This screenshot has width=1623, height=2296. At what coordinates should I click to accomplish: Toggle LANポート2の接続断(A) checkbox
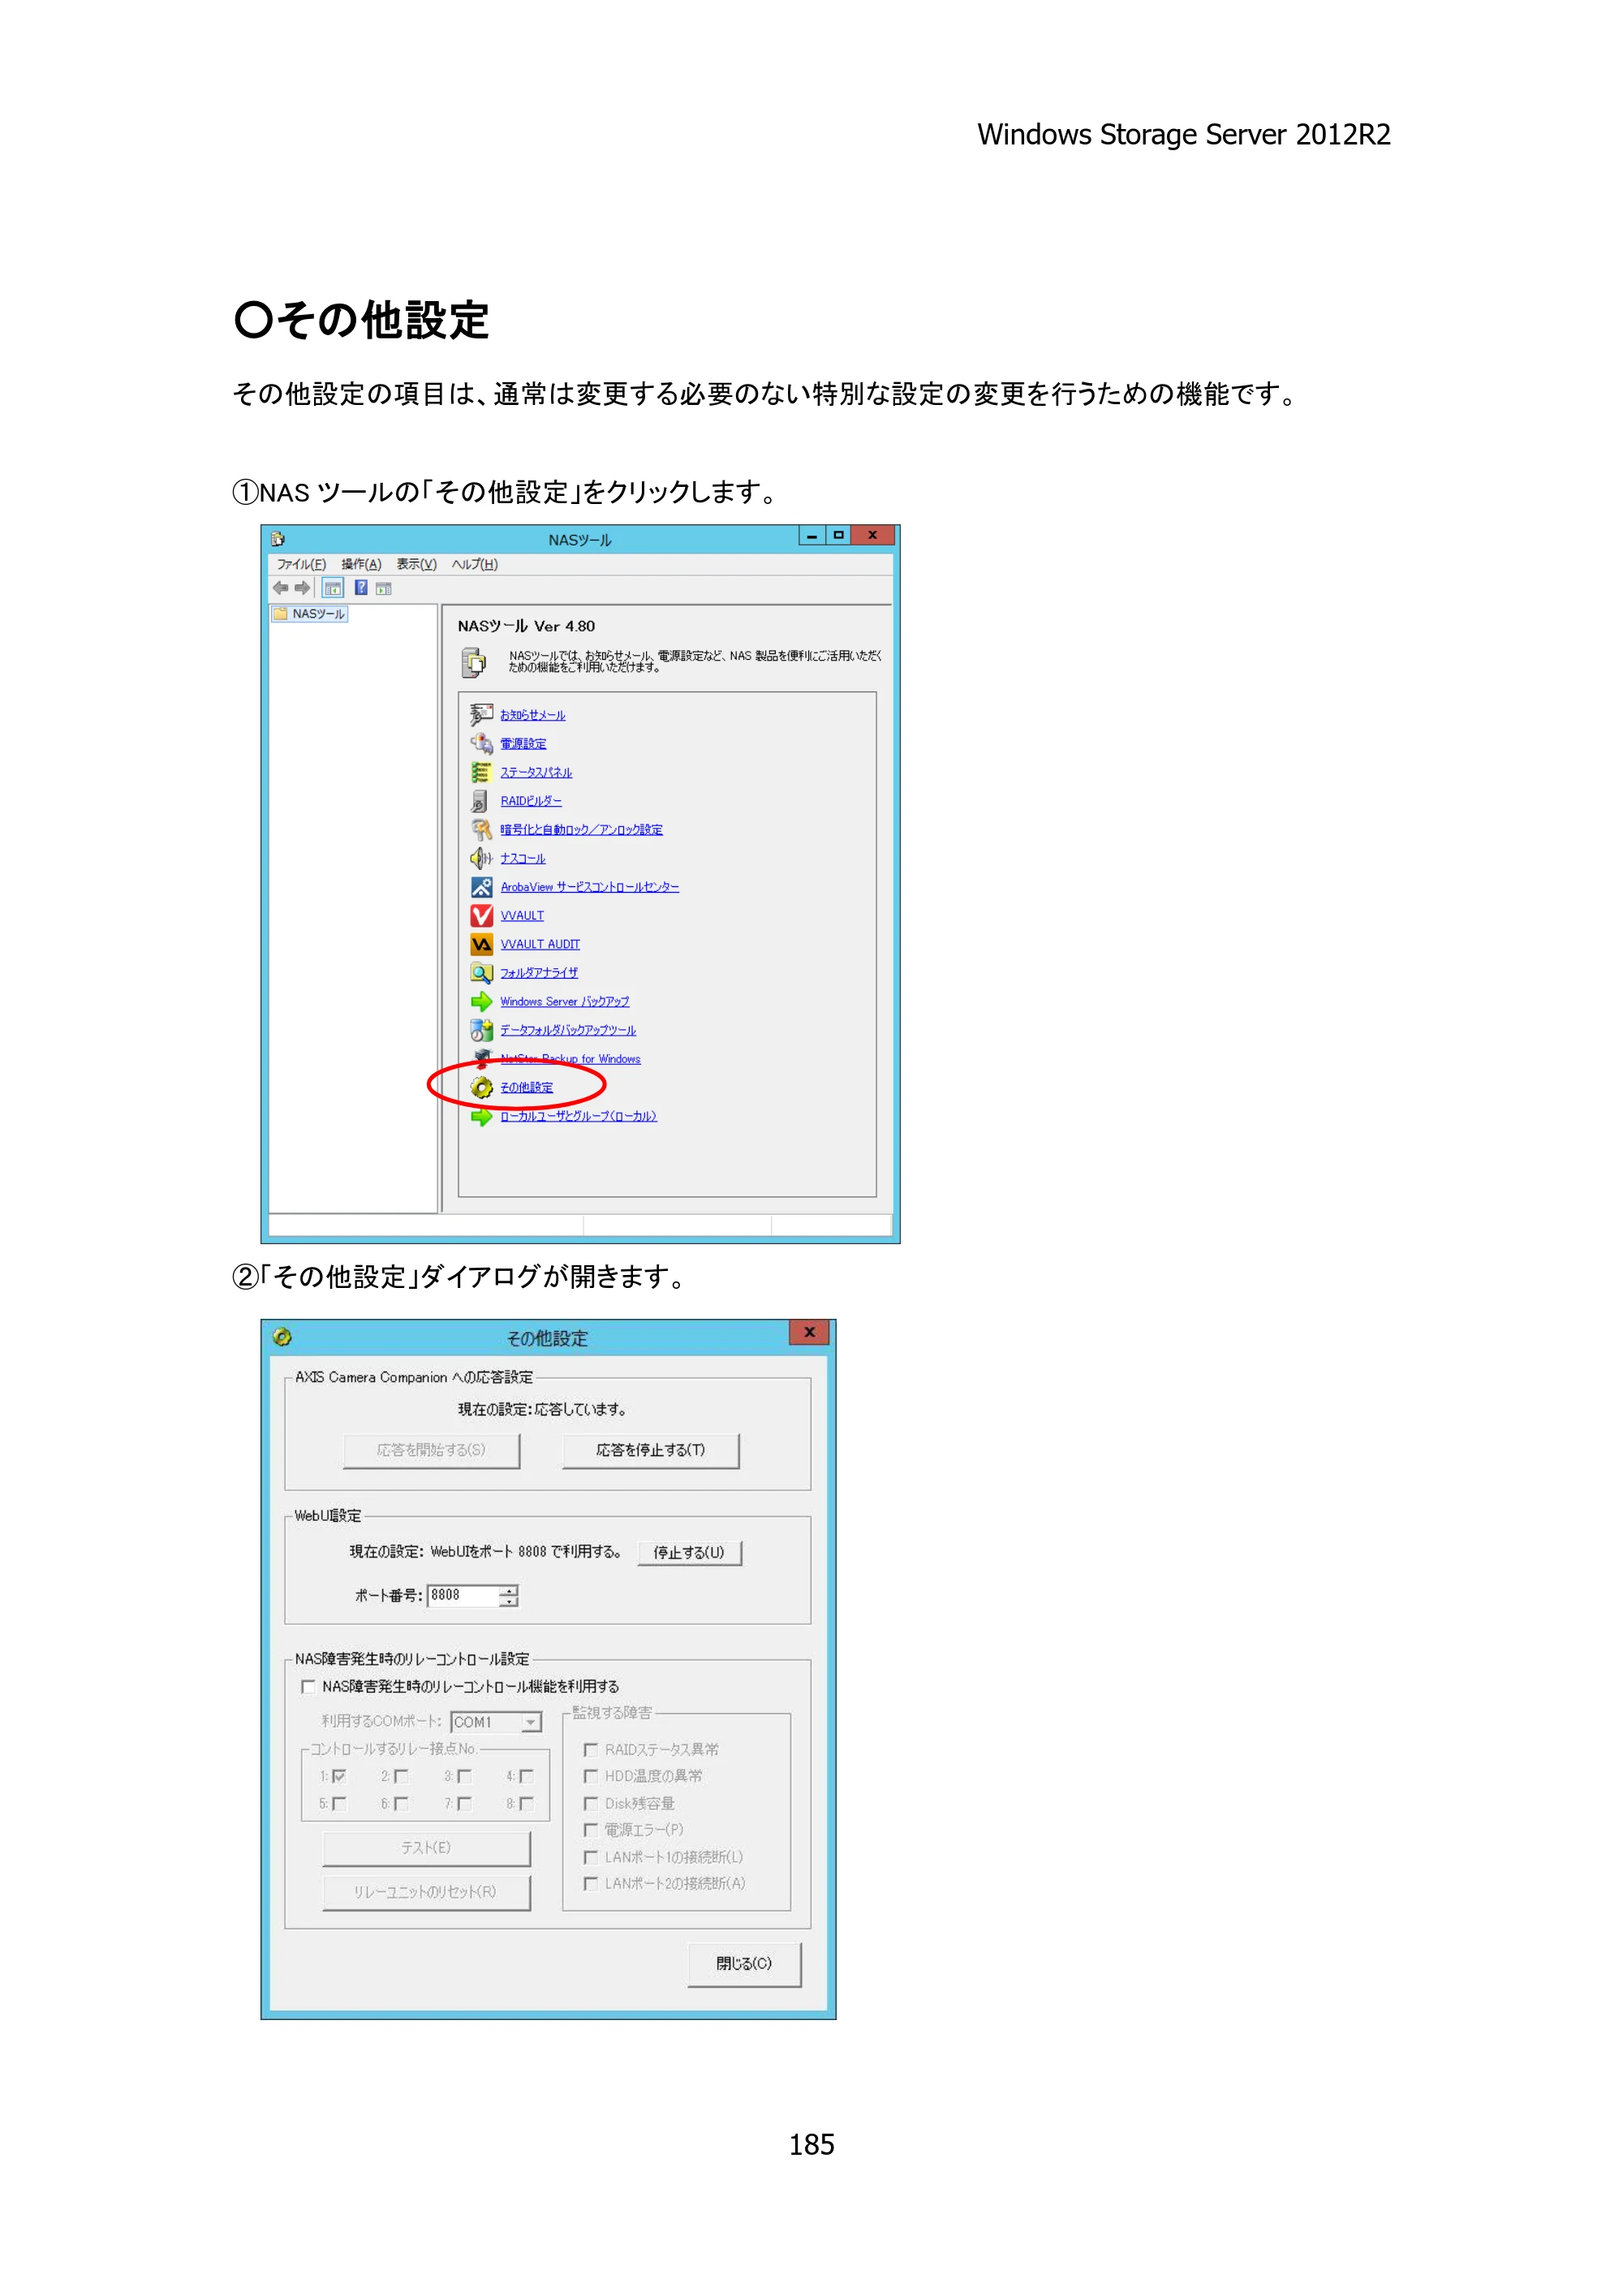591,1883
